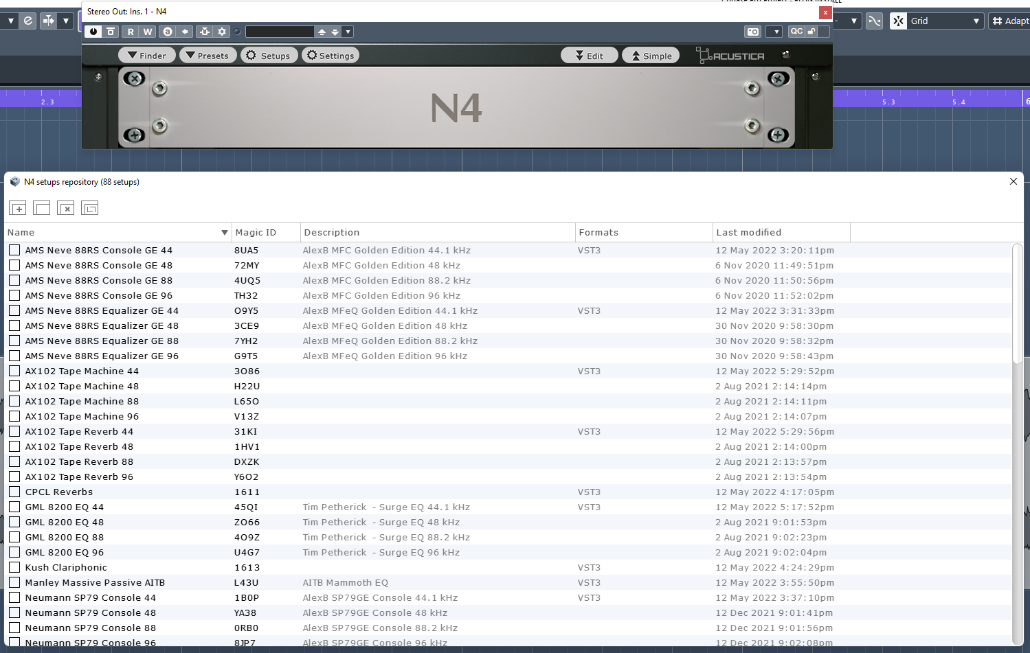1030x653 pixels.
Task: Open dropdown arrow next to Cubase snap icon
Action: tap(66, 21)
